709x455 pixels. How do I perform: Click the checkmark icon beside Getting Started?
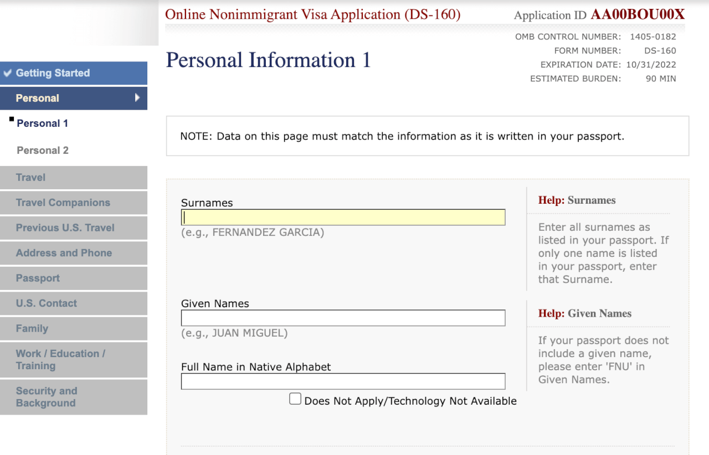coord(7,73)
